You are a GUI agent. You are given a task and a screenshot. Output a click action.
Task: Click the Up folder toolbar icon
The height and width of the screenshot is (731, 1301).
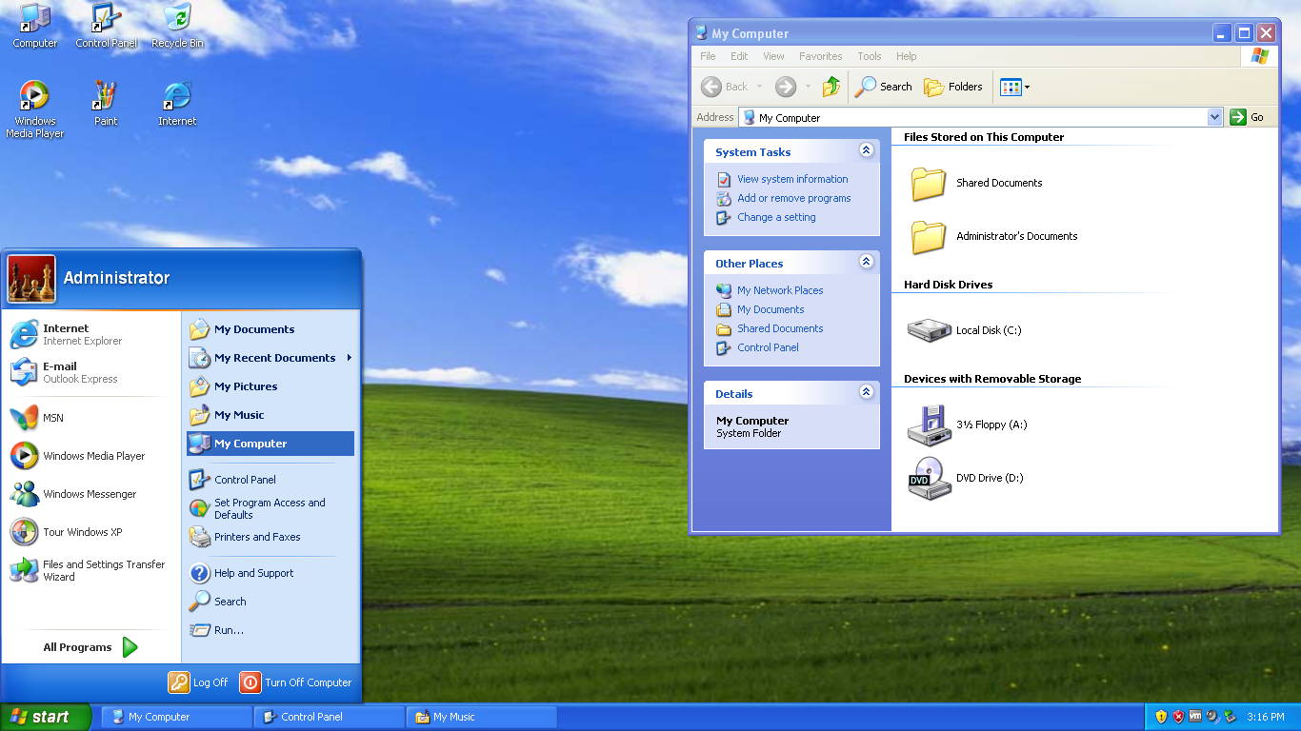(831, 87)
